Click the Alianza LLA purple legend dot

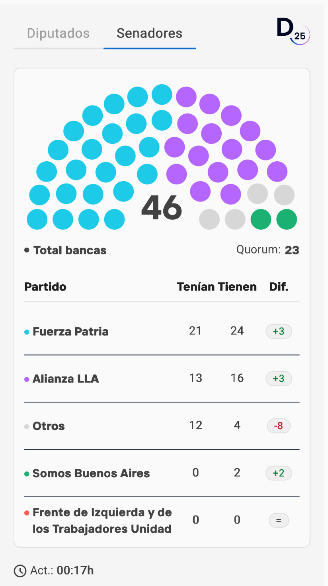pyautogui.click(x=27, y=379)
